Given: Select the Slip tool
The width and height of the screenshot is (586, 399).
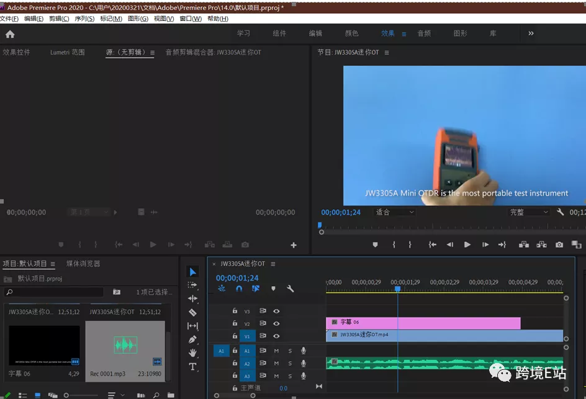Looking at the screenshot, I should [x=192, y=326].
